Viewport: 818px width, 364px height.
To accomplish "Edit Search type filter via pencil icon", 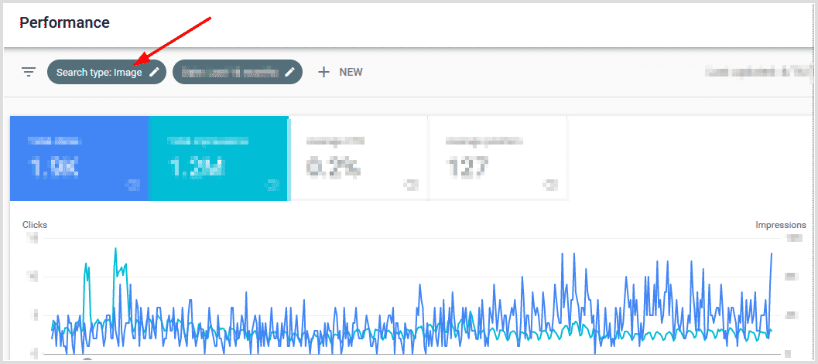I will coord(155,72).
